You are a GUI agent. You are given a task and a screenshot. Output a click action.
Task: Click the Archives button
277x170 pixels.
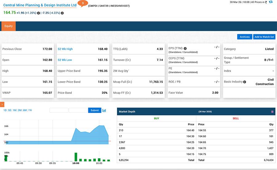point(245,37)
